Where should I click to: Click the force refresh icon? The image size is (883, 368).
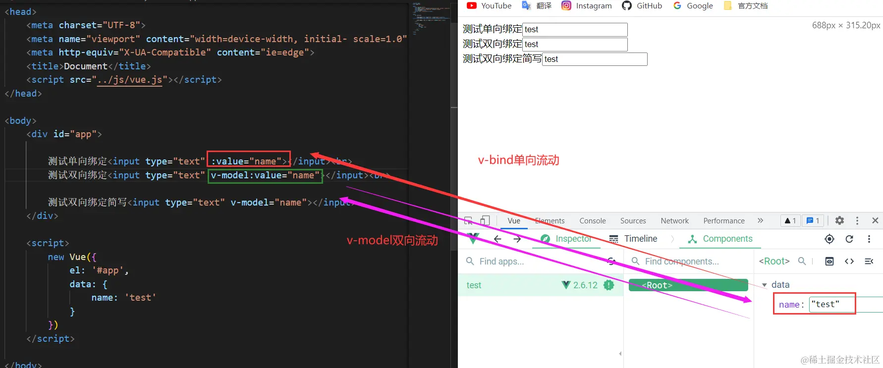pyautogui.click(x=849, y=239)
